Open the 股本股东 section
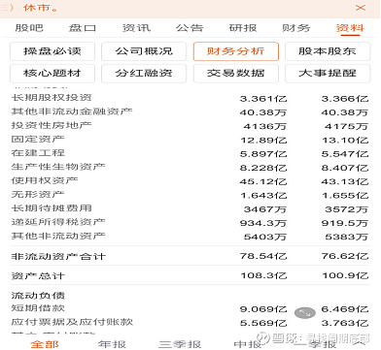 tap(328, 51)
